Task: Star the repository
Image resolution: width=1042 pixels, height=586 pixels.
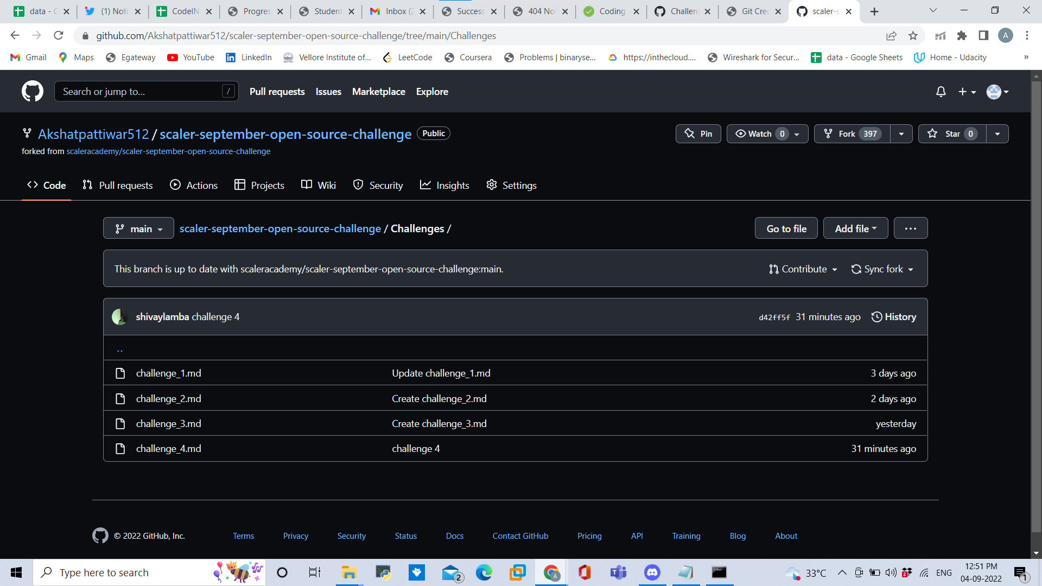Action: coord(951,133)
